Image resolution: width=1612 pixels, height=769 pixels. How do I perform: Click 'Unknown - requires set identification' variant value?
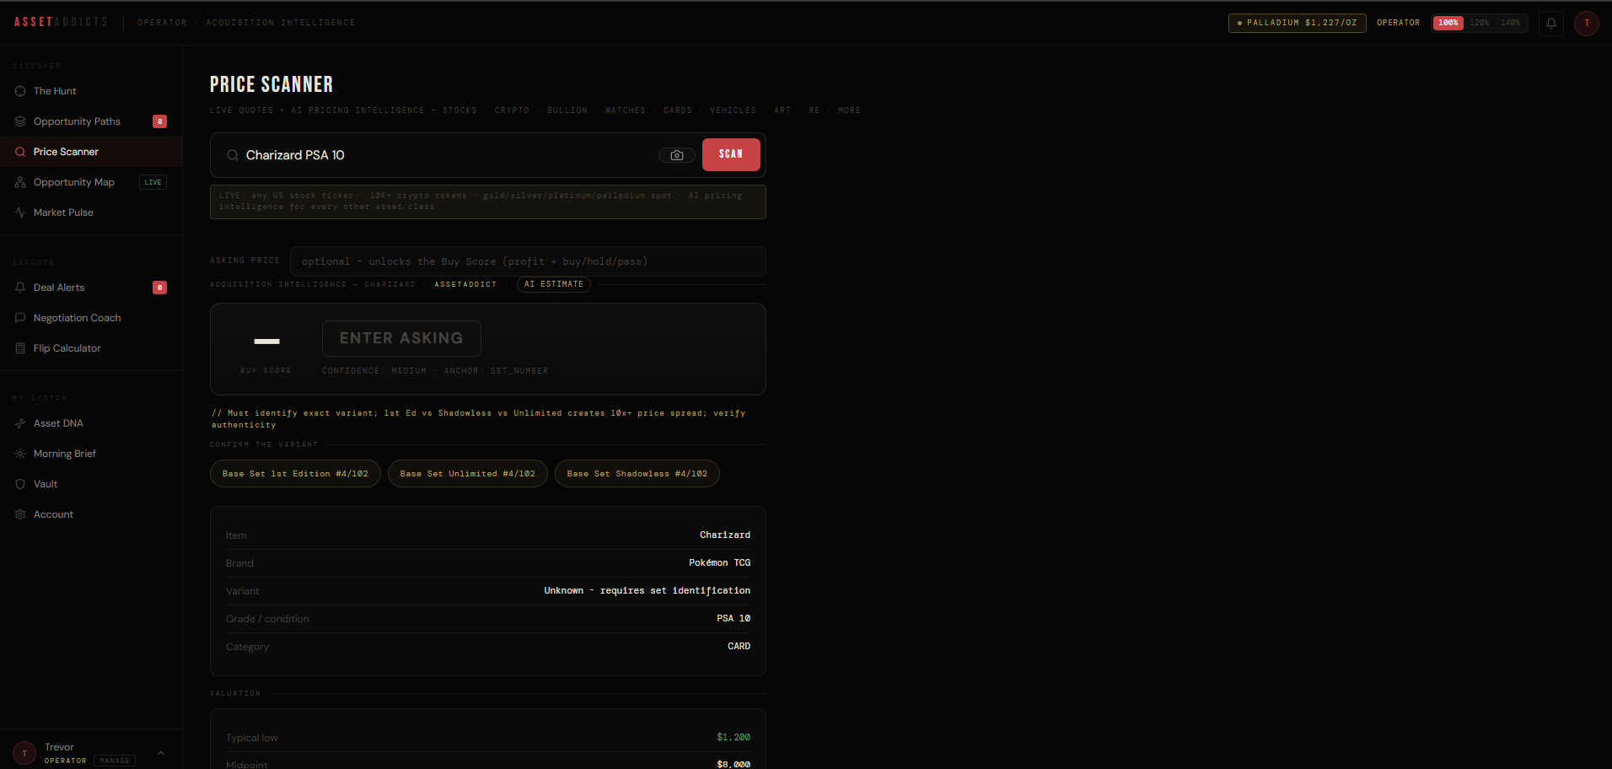tap(647, 590)
